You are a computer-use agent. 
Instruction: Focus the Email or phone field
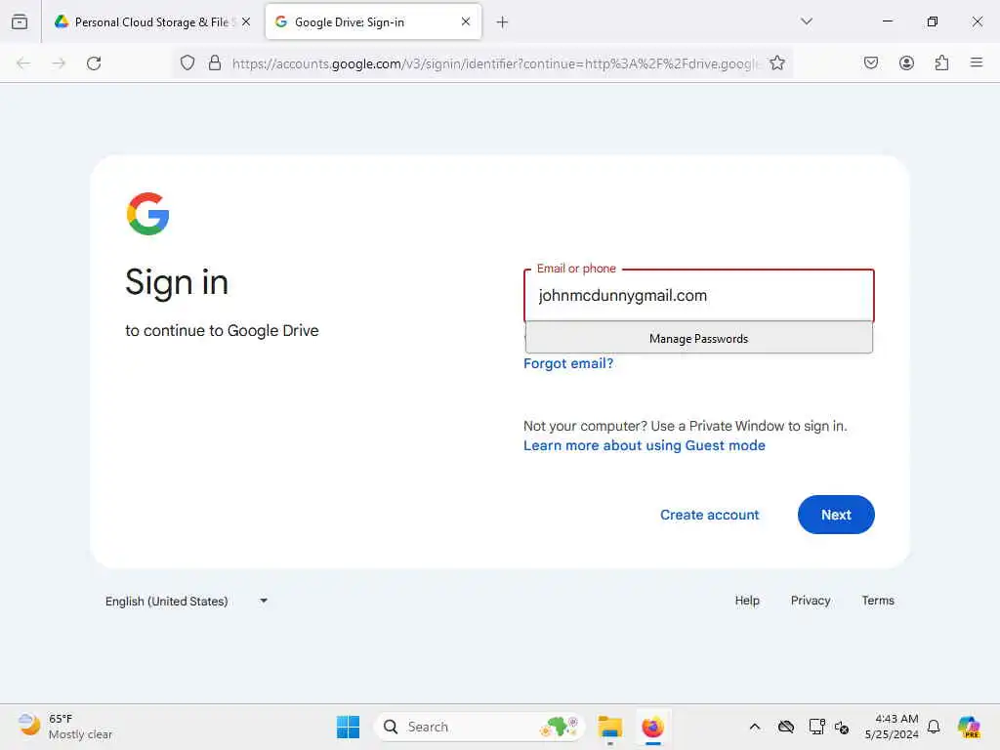699,295
